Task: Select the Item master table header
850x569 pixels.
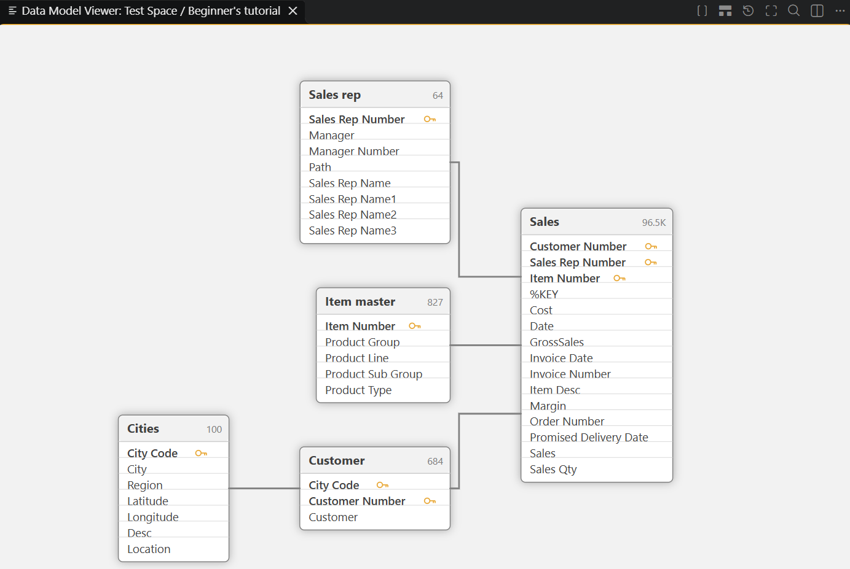Action: point(383,302)
